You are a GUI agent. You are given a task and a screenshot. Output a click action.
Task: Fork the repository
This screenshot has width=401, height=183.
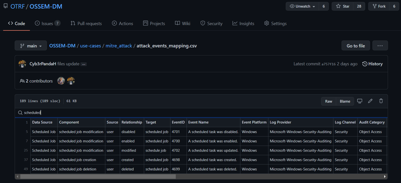pos(379,6)
